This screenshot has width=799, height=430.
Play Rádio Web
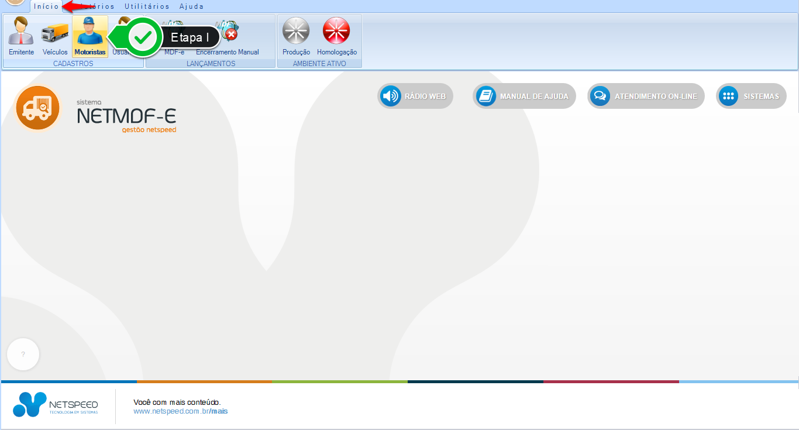point(416,96)
